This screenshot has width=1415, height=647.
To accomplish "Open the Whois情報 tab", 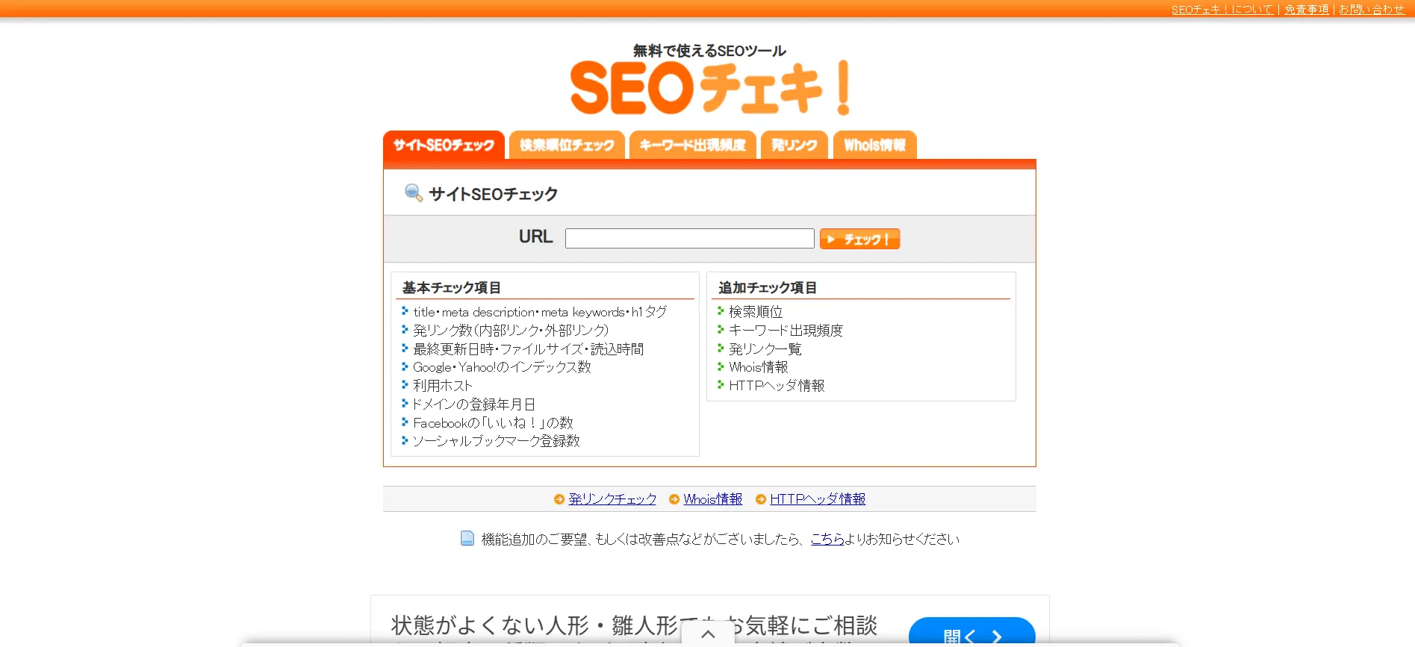I will (x=874, y=145).
